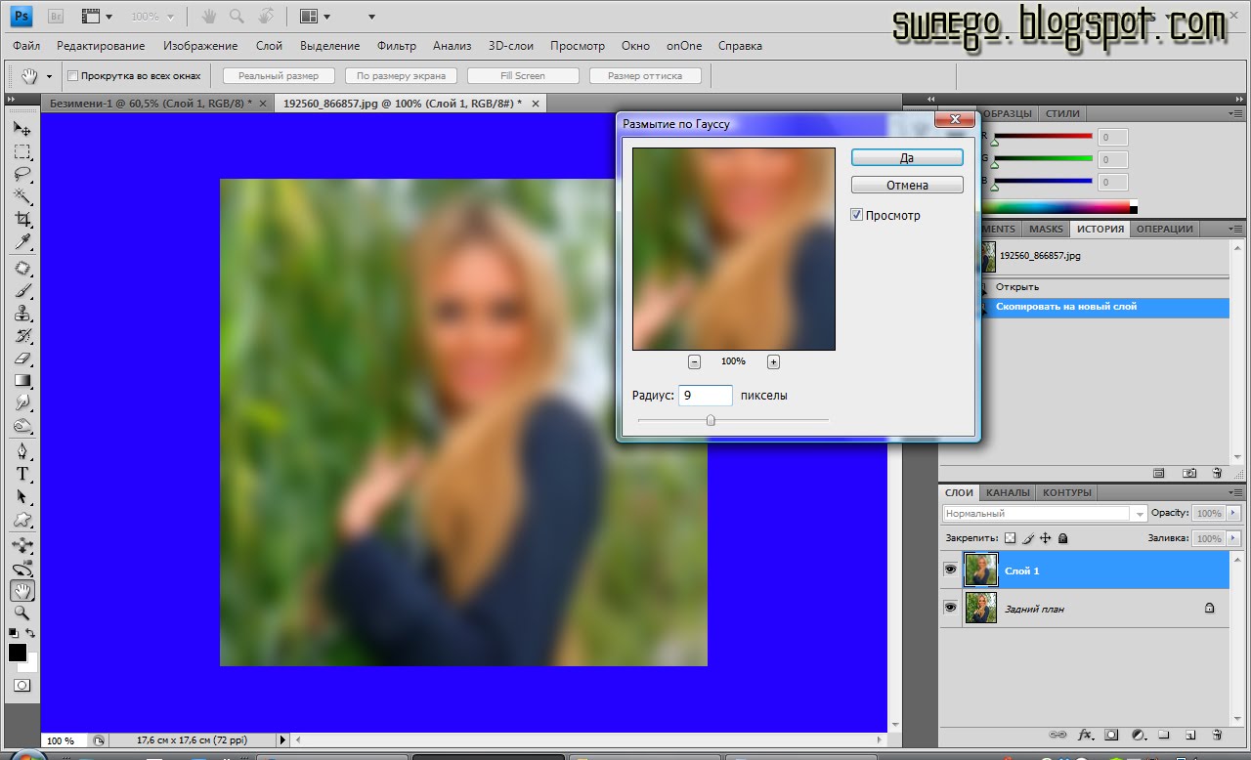Open the 'Файл' menu
Image resolution: width=1251 pixels, height=760 pixels.
[26, 46]
